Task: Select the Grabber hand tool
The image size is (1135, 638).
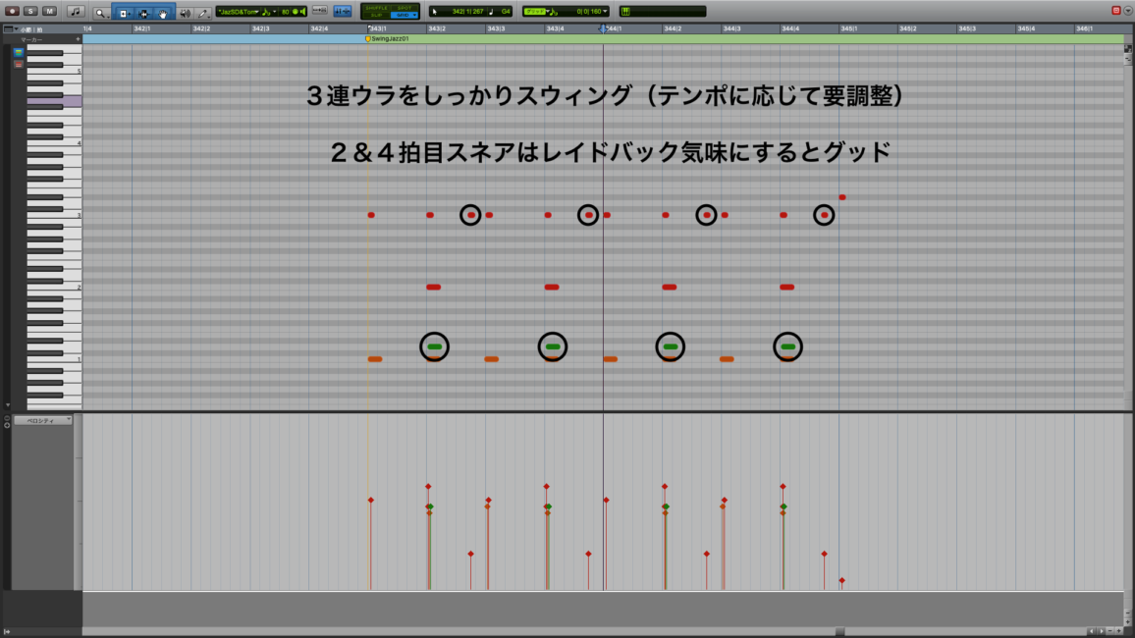Action: pos(163,13)
